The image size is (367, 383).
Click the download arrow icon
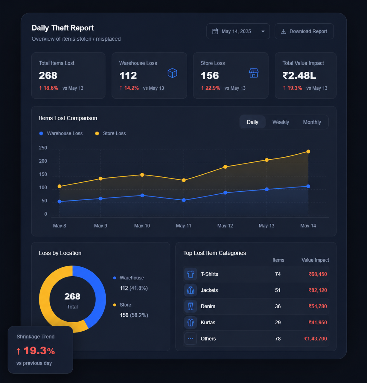point(283,31)
